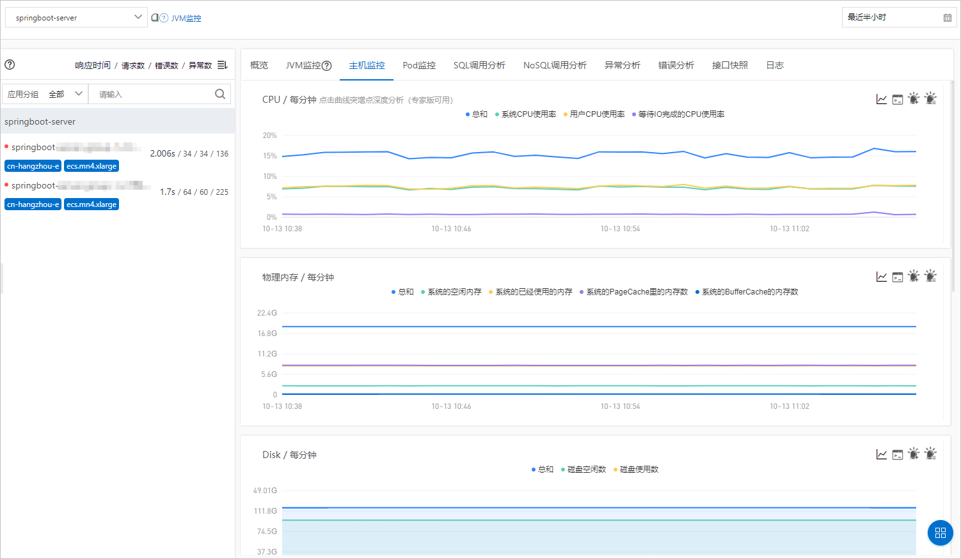Click help icon at top of instance list
The height and width of the screenshot is (559, 961).
tap(10, 65)
